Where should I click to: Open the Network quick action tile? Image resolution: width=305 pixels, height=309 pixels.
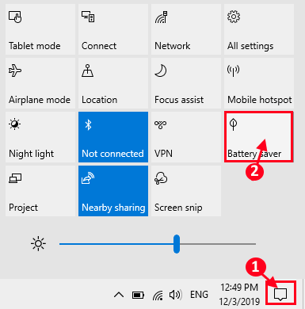click(x=186, y=29)
